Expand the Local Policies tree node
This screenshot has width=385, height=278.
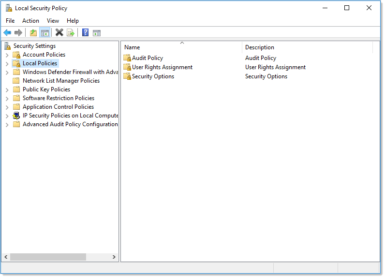click(x=7, y=64)
